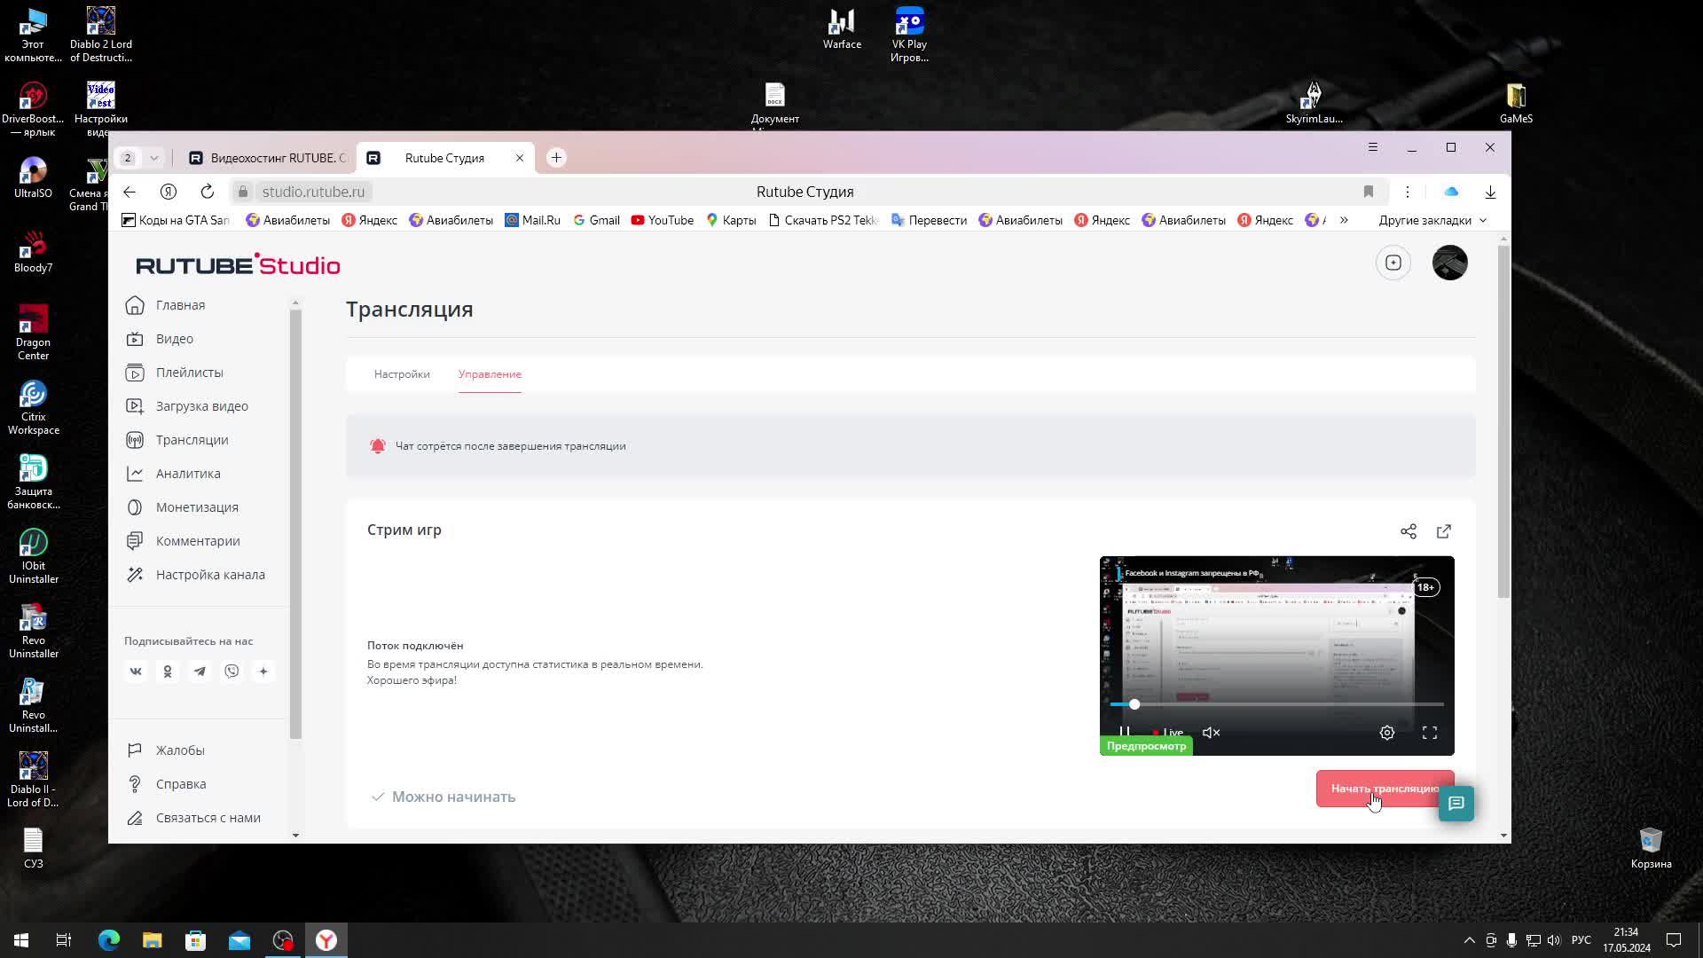Switch to Видеохостинг RUTUBE browser tab

(x=268, y=158)
